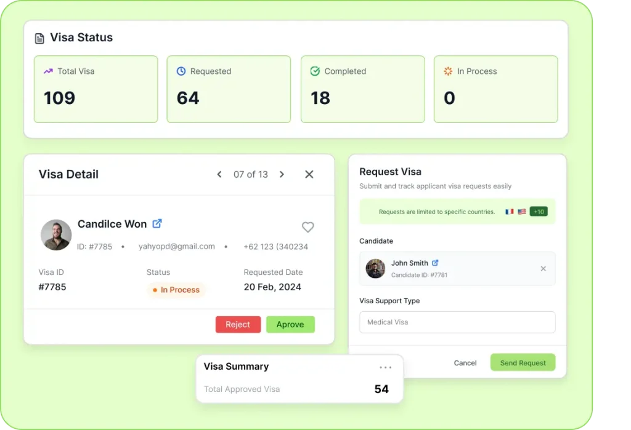Click the In Process spinner icon
Image resolution: width=631 pixels, height=430 pixels.
(448, 71)
